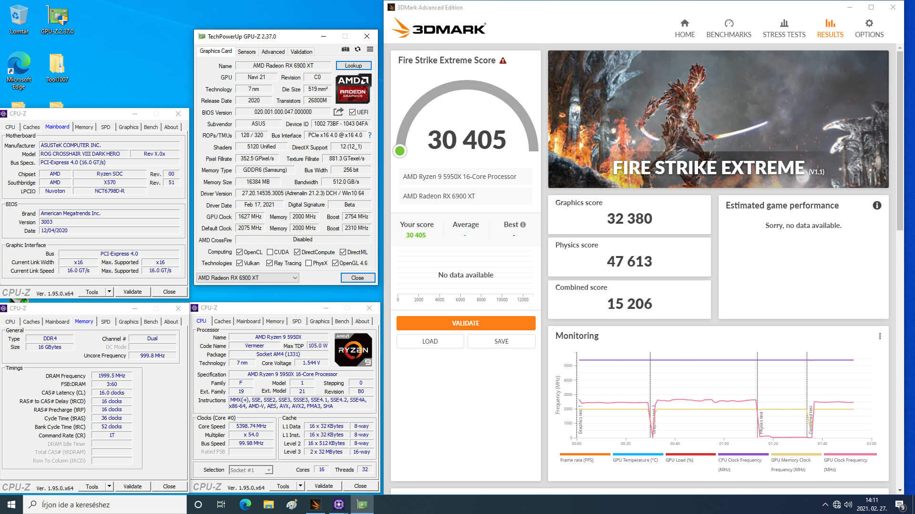The image size is (915, 514).
Task: Open Validation tab in GPU-Z
Action: pos(301,51)
